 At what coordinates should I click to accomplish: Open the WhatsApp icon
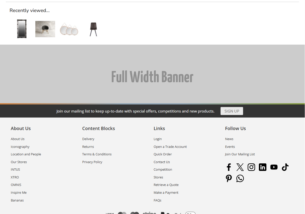(x=240, y=178)
